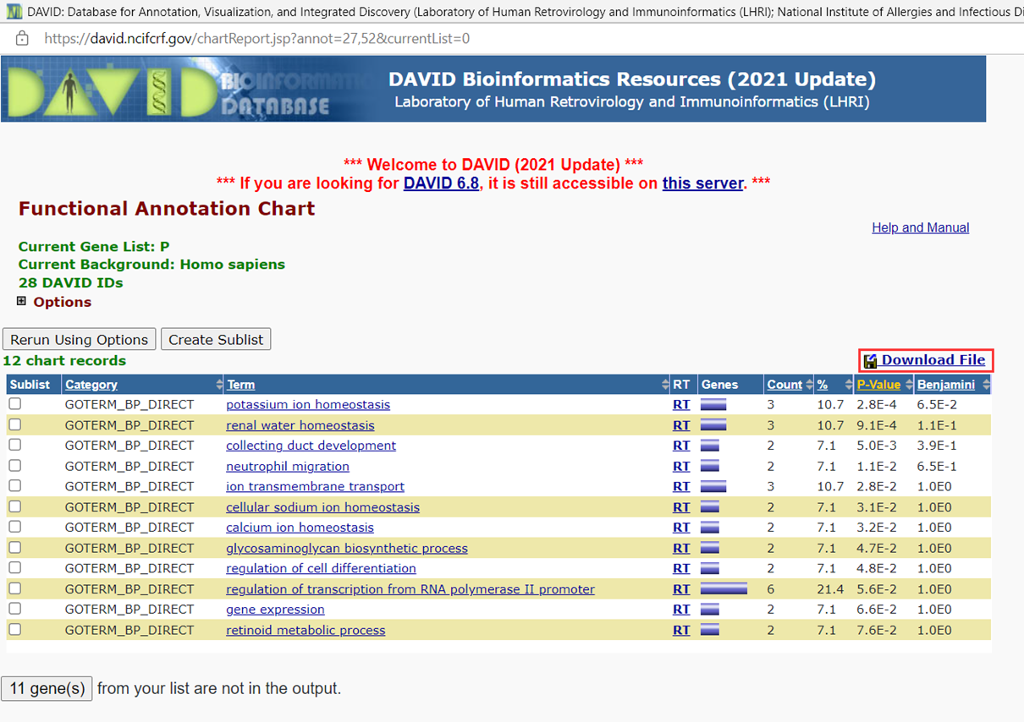Check sublist box for retinoid metabolic process
1024x722 pixels.
click(15, 630)
